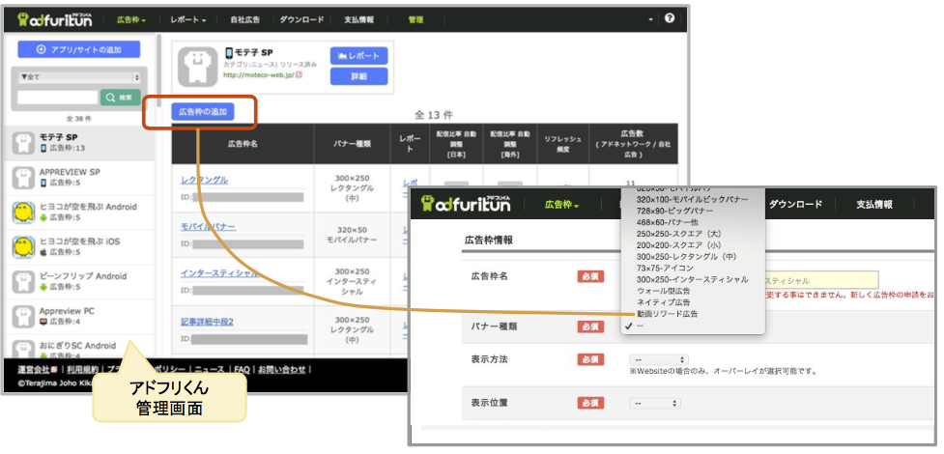Click the help question mark icon
Image resolution: width=944 pixels, height=454 pixels.
click(x=669, y=18)
